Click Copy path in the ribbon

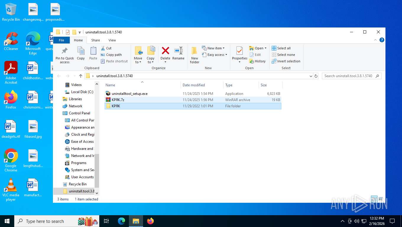111,55
